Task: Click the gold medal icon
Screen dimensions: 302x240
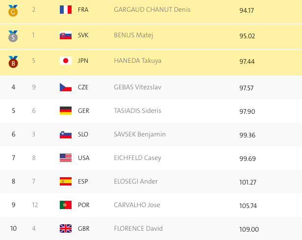Action: (x=13, y=11)
